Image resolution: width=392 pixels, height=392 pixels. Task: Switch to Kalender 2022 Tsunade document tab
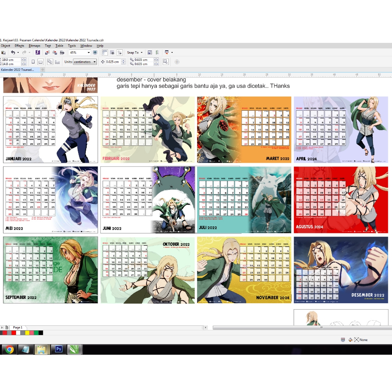click(18, 70)
